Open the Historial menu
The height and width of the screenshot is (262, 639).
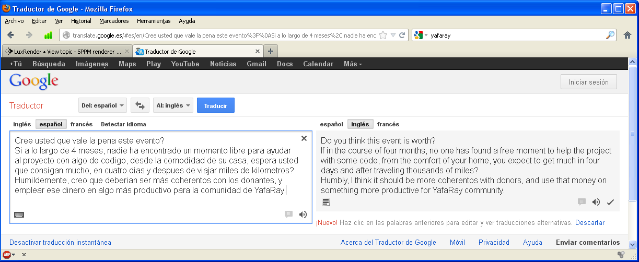pyautogui.click(x=81, y=21)
